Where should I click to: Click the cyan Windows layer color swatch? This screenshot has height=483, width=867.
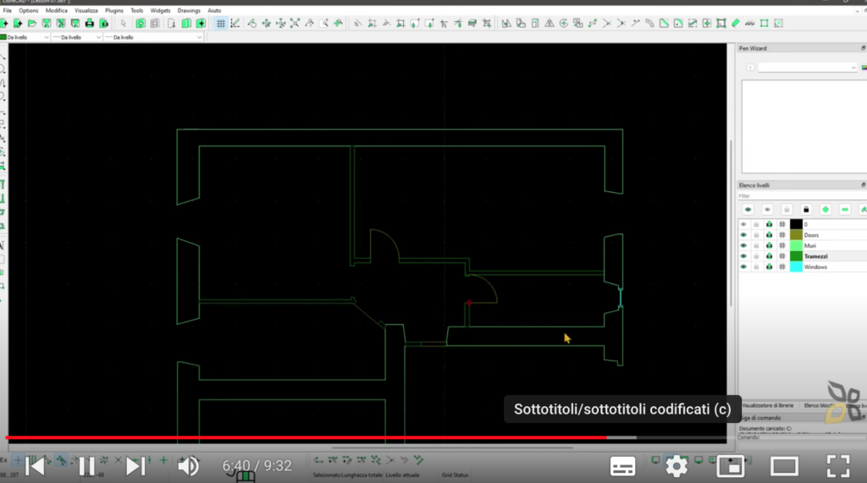click(x=796, y=267)
